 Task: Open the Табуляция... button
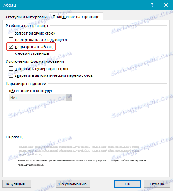point(17,184)
